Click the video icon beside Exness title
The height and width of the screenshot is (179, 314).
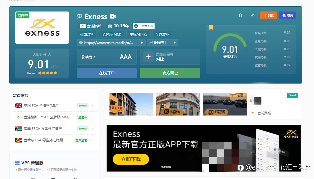pyautogui.click(x=113, y=16)
